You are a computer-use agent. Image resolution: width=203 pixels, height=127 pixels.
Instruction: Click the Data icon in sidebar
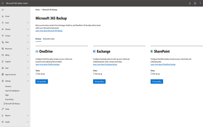point(3,68)
